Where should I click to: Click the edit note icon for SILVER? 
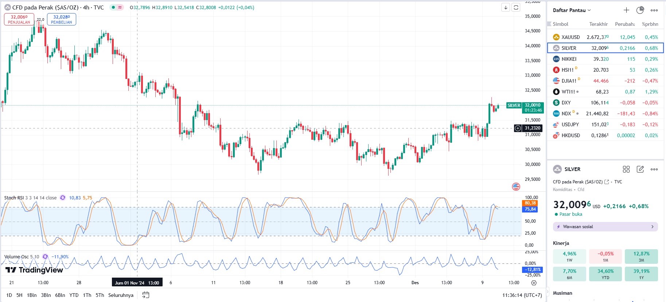pyautogui.click(x=640, y=169)
